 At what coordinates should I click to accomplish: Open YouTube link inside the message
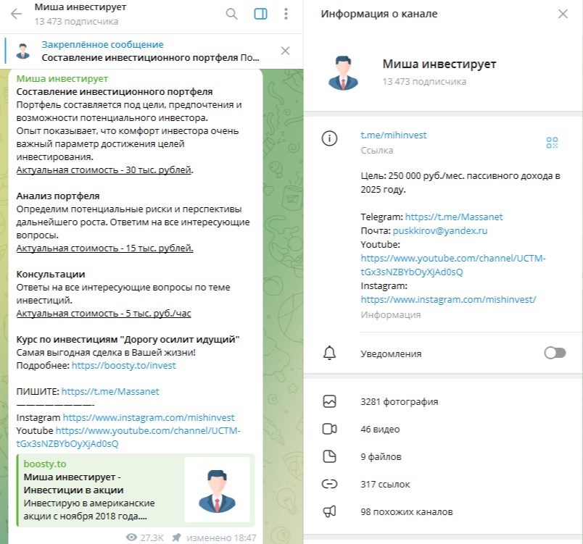(128, 437)
